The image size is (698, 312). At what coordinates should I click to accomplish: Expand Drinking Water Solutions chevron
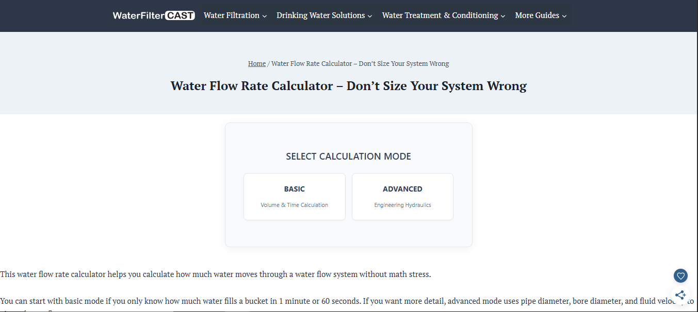click(x=370, y=16)
